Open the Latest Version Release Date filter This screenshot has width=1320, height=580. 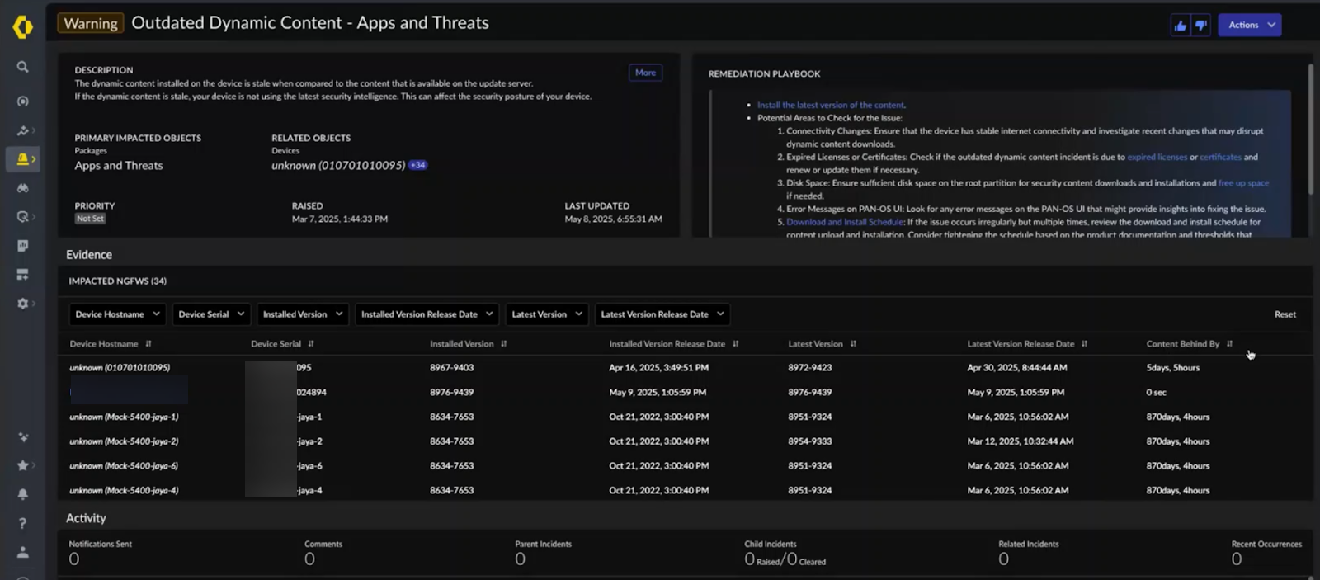[x=662, y=314]
